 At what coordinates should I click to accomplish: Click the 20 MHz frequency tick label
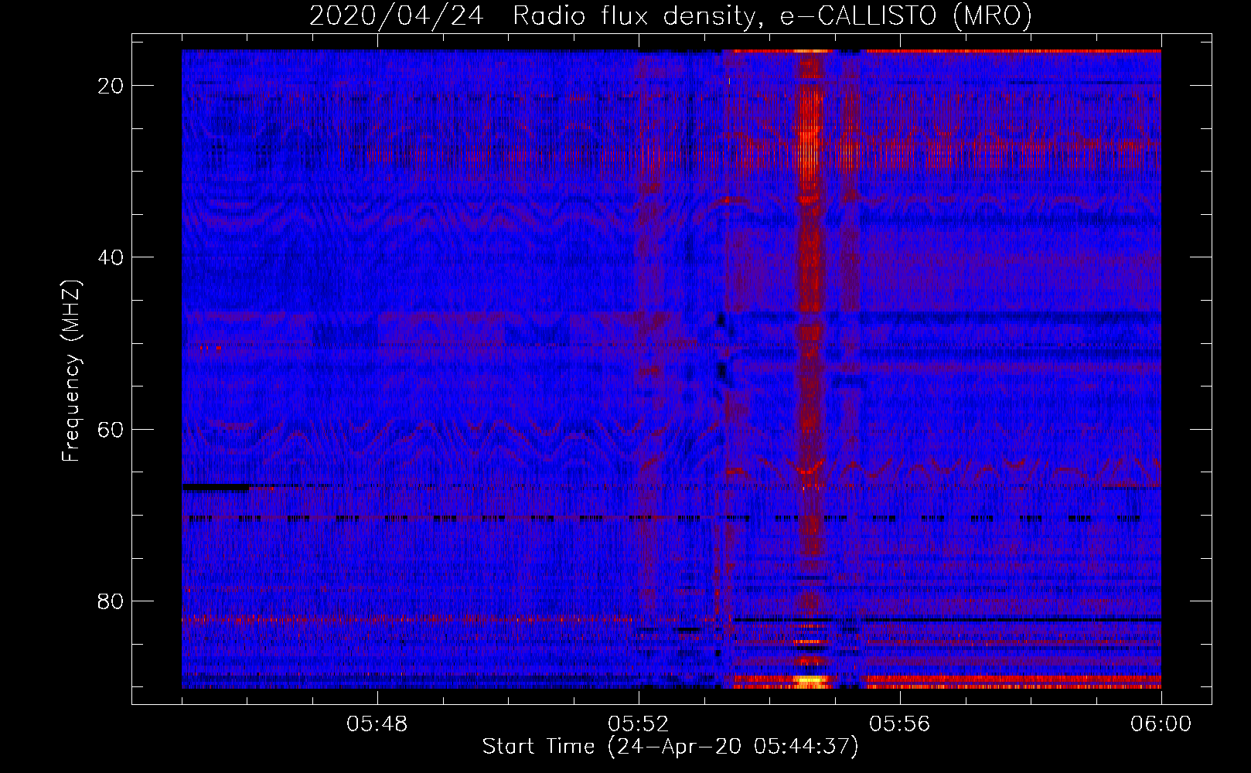click(111, 86)
